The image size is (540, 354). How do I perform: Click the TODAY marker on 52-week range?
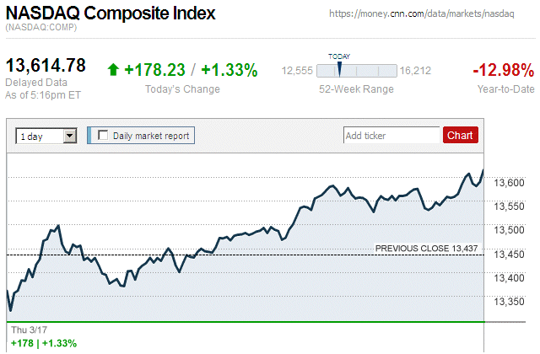pyautogui.click(x=339, y=67)
